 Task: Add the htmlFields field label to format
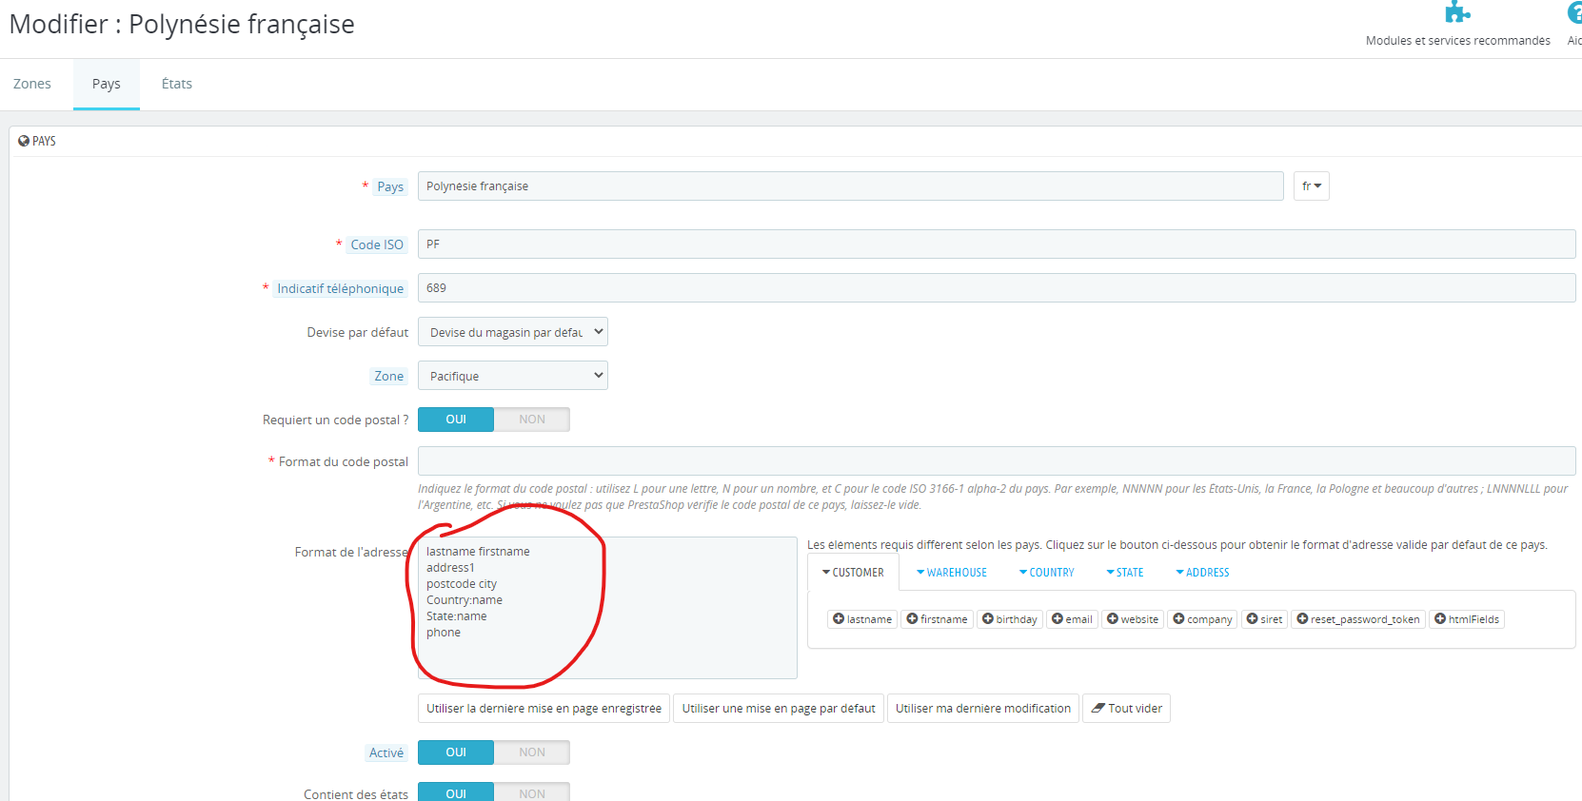[x=1473, y=619]
